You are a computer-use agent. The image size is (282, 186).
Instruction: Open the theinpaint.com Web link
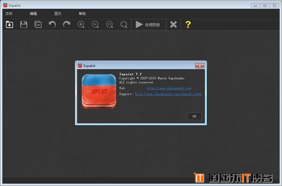pyautogui.click(x=169, y=88)
